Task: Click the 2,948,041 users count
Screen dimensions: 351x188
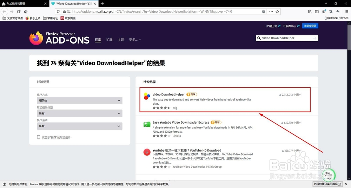Action: coord(290,95)
